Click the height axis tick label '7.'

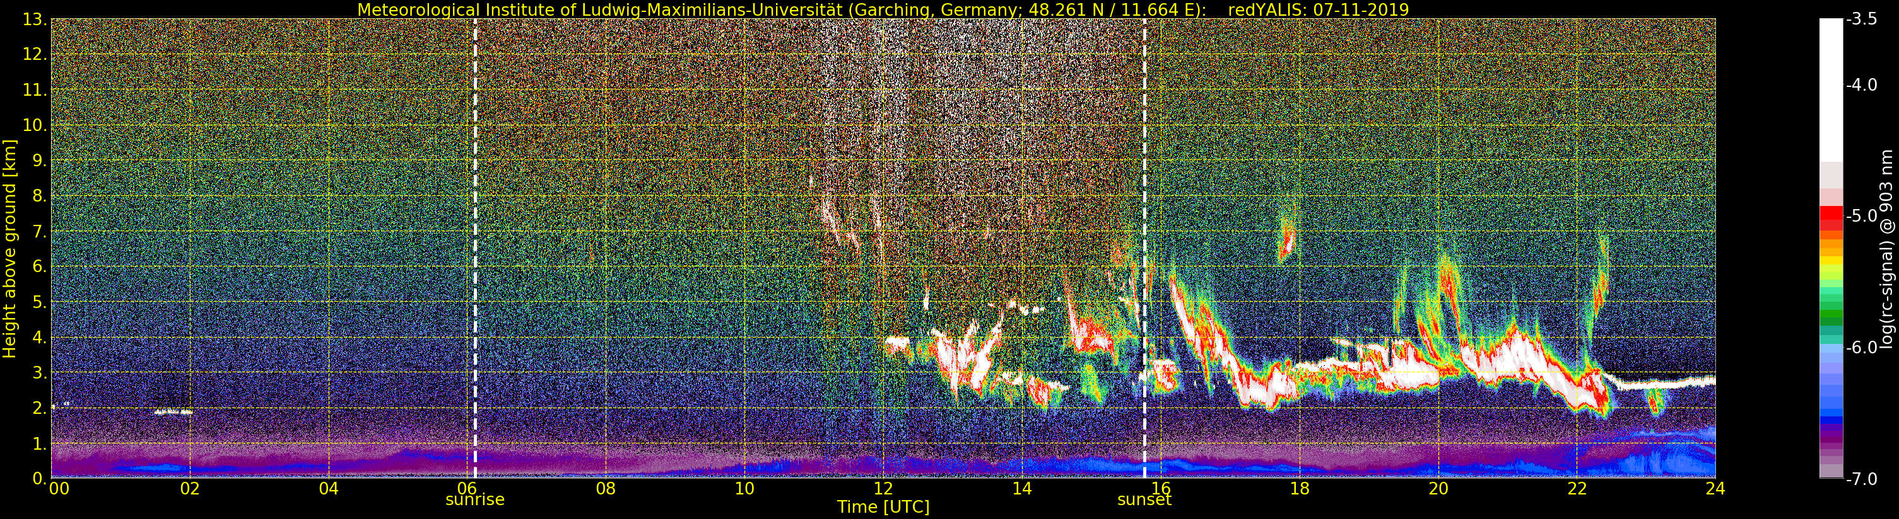pos(39,232)
